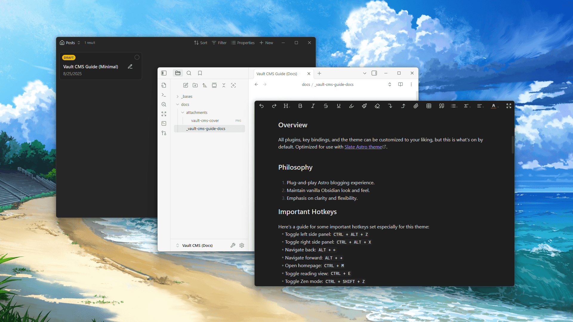
Task: Apply italic formatting from the toolbar
Action: [313, 106]
